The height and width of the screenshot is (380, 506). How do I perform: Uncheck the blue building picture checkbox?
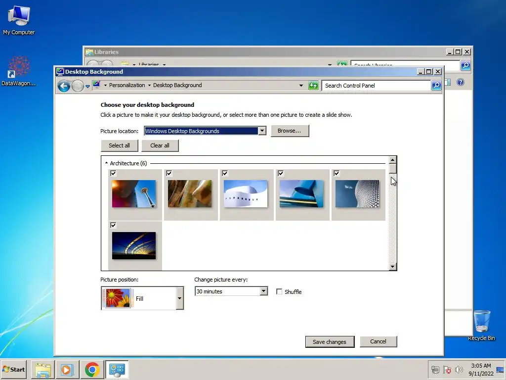coord(281,173)
